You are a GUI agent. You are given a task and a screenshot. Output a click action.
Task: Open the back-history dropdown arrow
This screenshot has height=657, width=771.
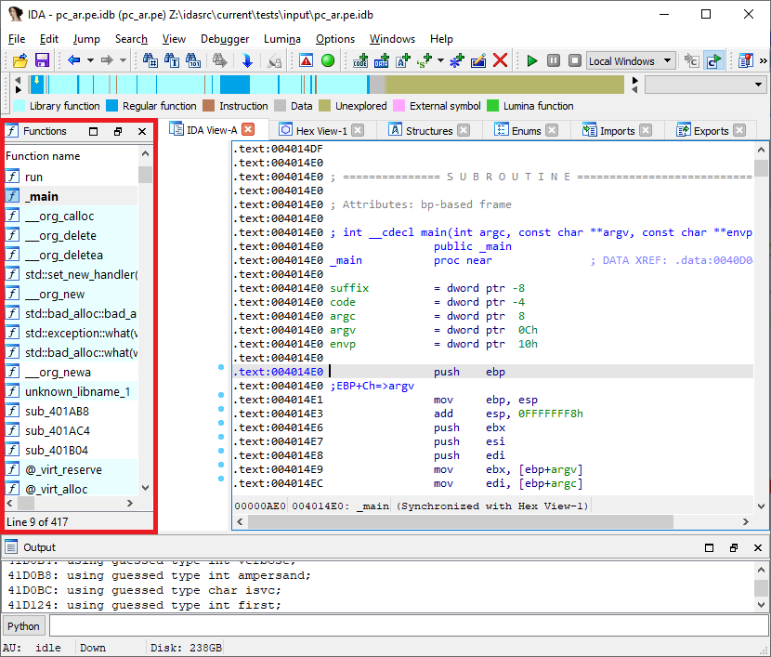90,60
